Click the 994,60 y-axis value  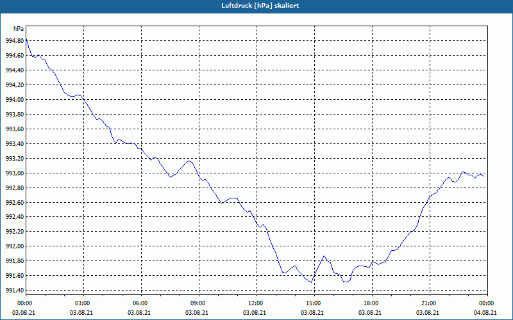tap(15, 56)
